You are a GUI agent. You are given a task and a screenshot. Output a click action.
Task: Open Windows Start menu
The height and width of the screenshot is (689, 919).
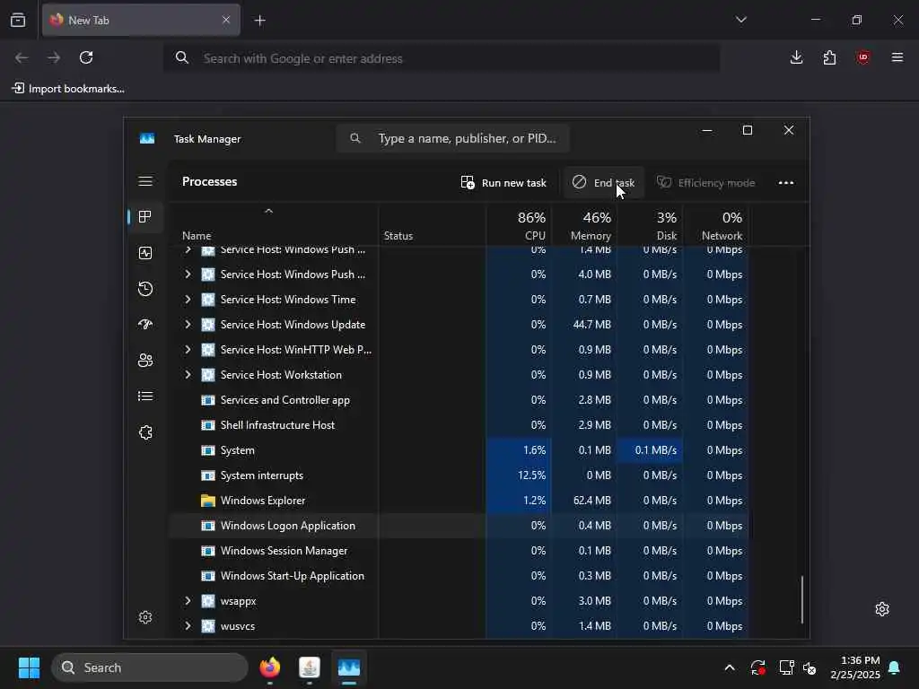click(29, 667)
